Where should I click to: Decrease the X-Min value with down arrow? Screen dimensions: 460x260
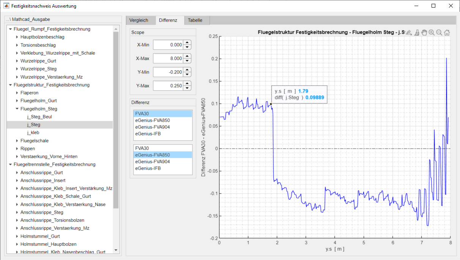coord(187,47)
